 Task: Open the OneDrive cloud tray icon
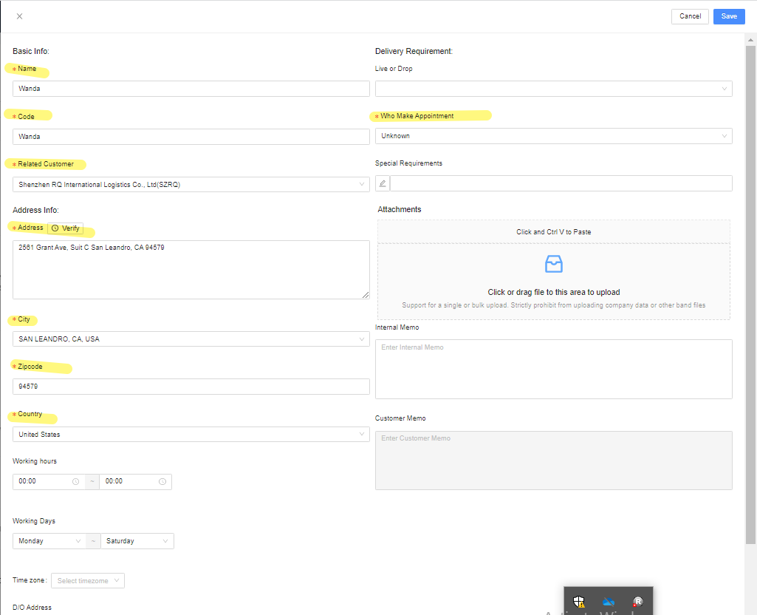tap(608, 602)
